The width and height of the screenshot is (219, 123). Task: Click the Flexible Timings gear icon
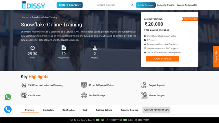tap(84, 95)
